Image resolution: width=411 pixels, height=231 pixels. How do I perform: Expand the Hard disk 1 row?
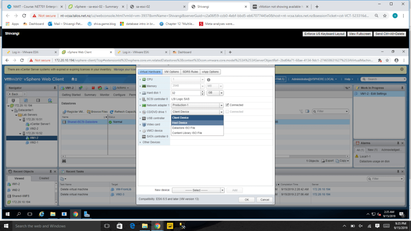(140, 93)
